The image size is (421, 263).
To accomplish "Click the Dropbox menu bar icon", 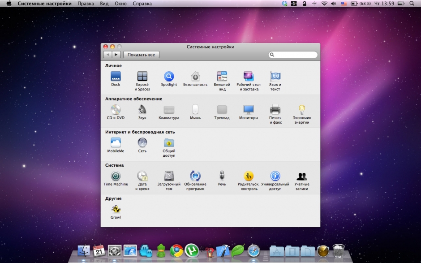I will pyautogui.click(x=284, y=4).
